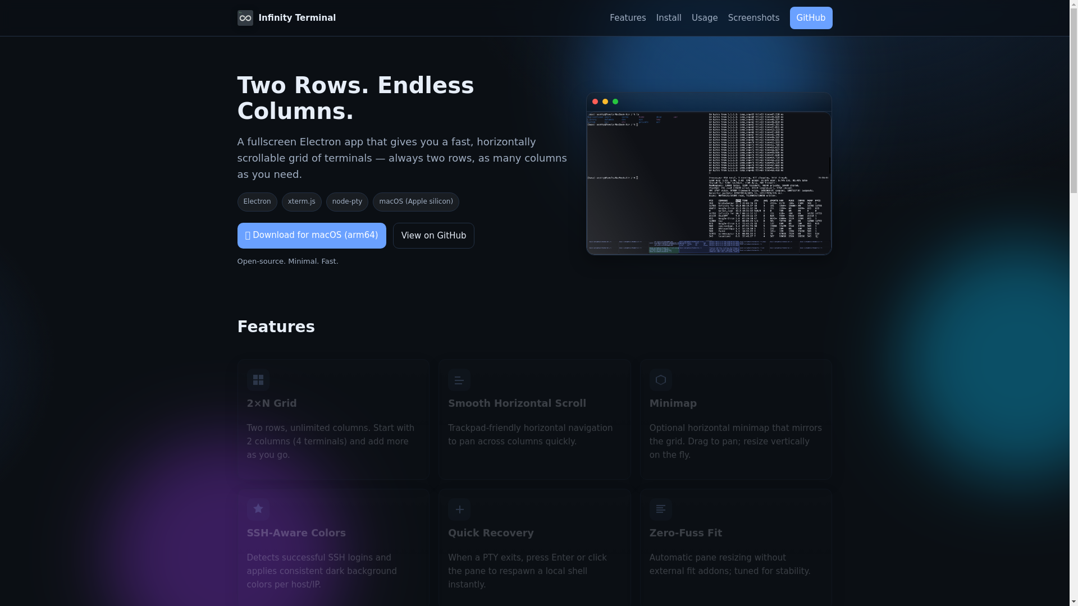
Task: Click the Quick Recovery description text
Action: 527,571
